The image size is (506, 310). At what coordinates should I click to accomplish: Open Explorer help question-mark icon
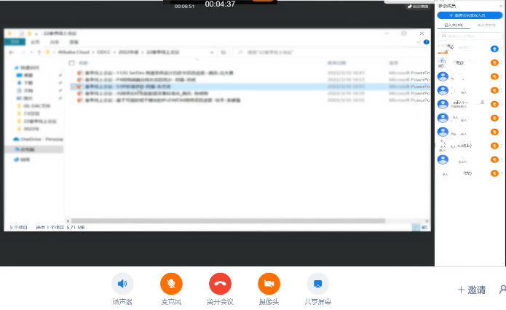[x=427, y=42]
